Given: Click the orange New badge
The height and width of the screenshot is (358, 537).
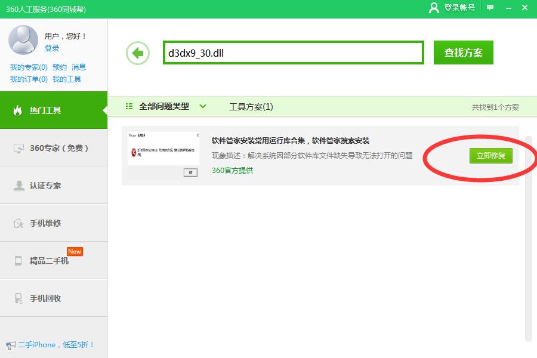Looking at the screenshot, I should point(75,251).
